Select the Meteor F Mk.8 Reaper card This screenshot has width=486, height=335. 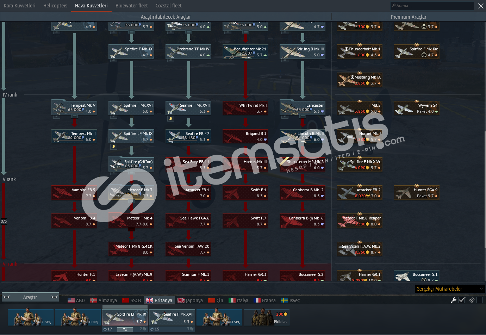[x=360, y=221]
